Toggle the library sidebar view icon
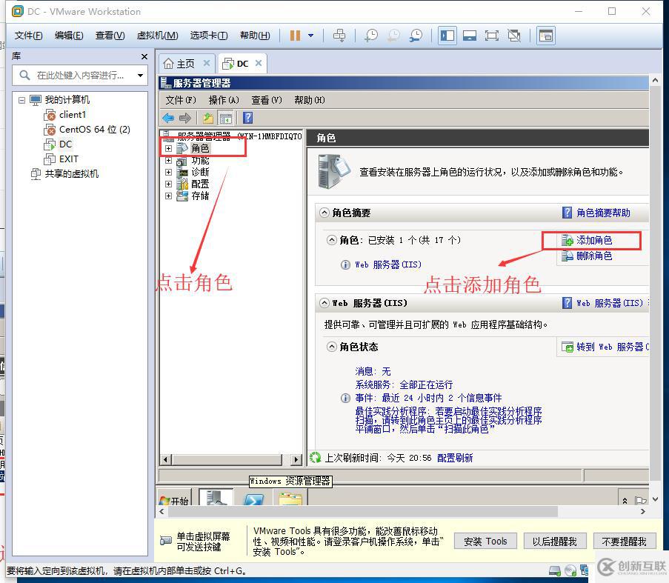This screenshot has width=669, height=583. click(447, 36)
